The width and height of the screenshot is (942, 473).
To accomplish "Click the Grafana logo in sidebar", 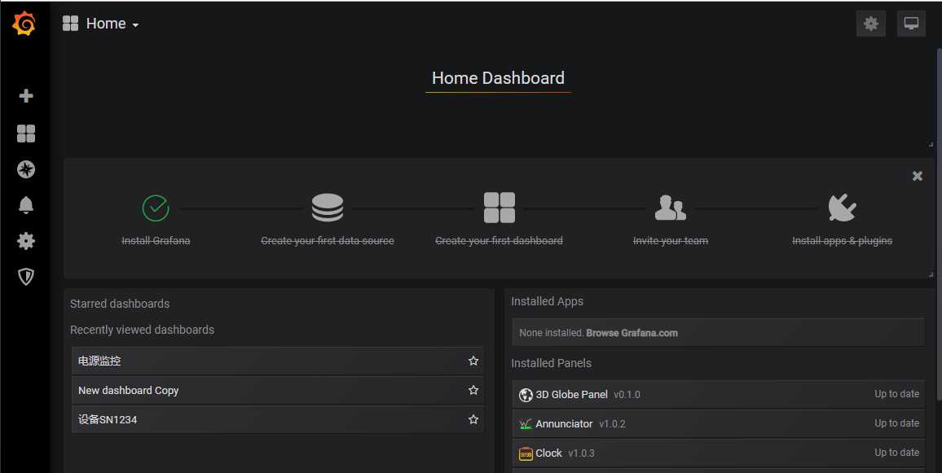I will (24, 24).
